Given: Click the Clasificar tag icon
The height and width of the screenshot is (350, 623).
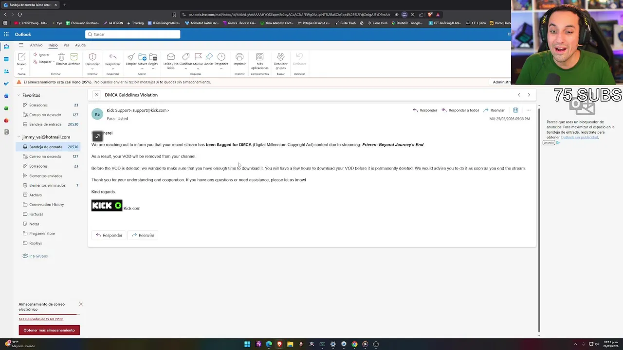Looking at the screenshot, I should [185, 57].
